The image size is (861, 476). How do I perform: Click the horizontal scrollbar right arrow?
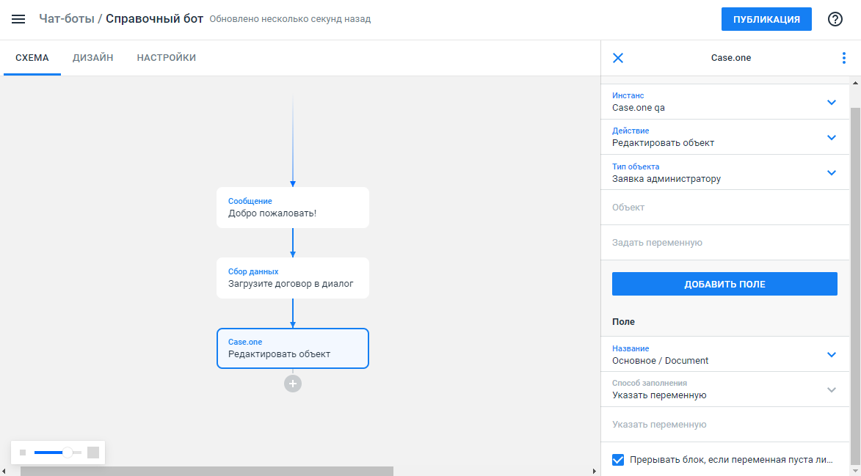pos(594,471)
